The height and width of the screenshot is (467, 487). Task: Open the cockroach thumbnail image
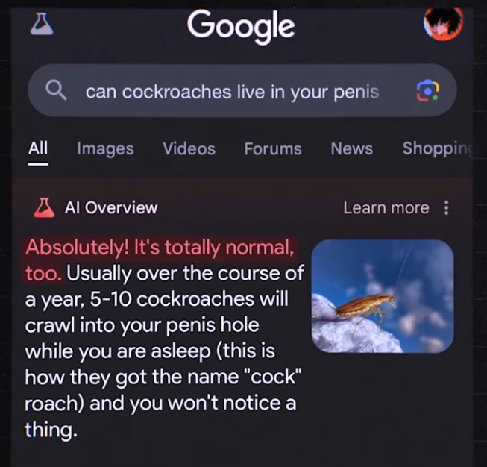[x=383, y=296]
